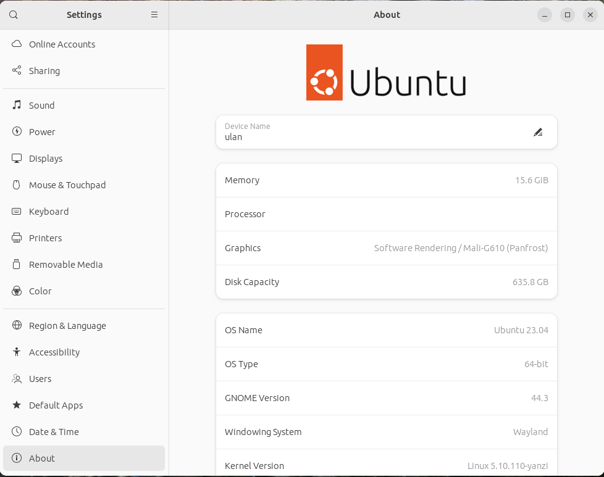Click the Displays monitor icon
The height and width of the screenshot is (477, 604).
(17, 158)
